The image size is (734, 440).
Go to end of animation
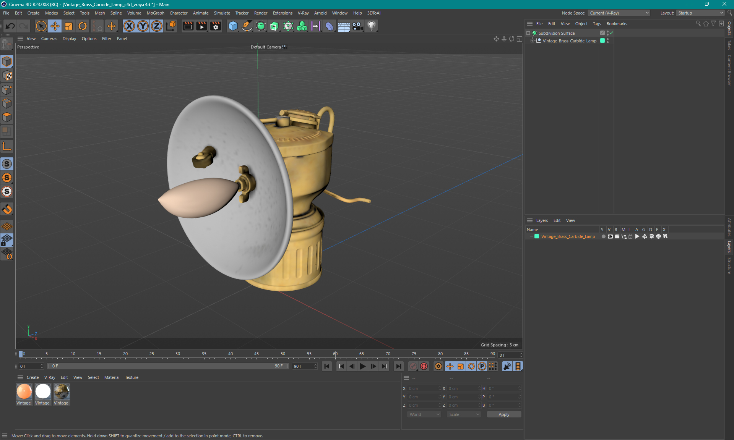(x=398, y=366)
